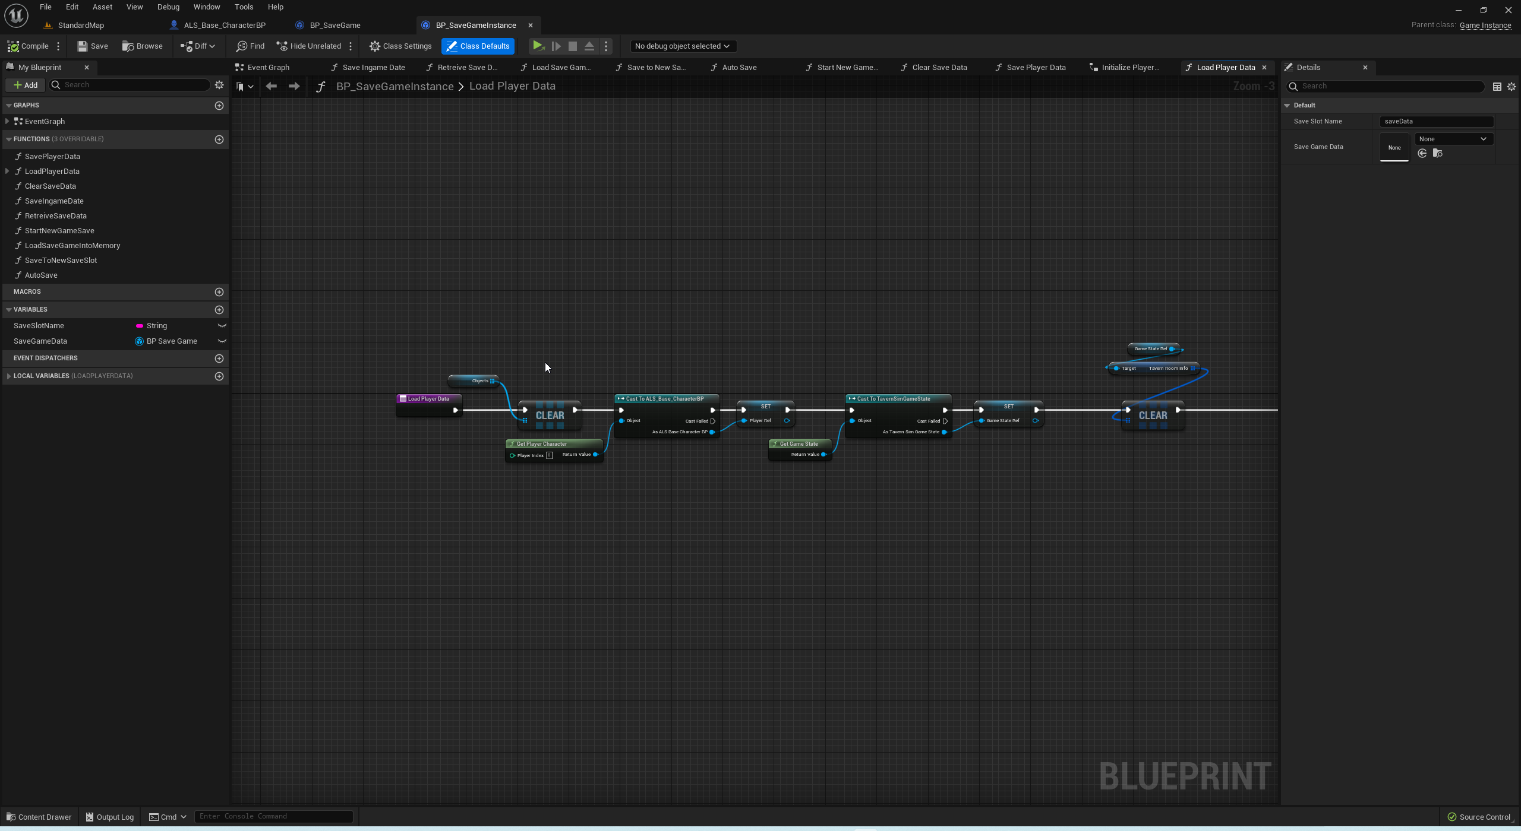This screenshot has height=831, width=1521.
Task: Toggle SaveSlotName variable visibility eye
Action: coord(222,326)
